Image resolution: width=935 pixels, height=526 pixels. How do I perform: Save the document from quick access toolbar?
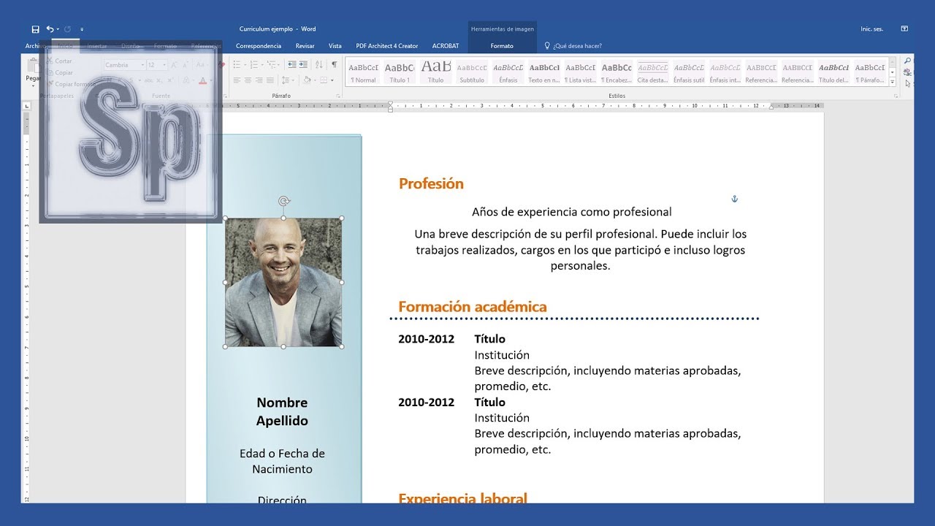(35, 29)
